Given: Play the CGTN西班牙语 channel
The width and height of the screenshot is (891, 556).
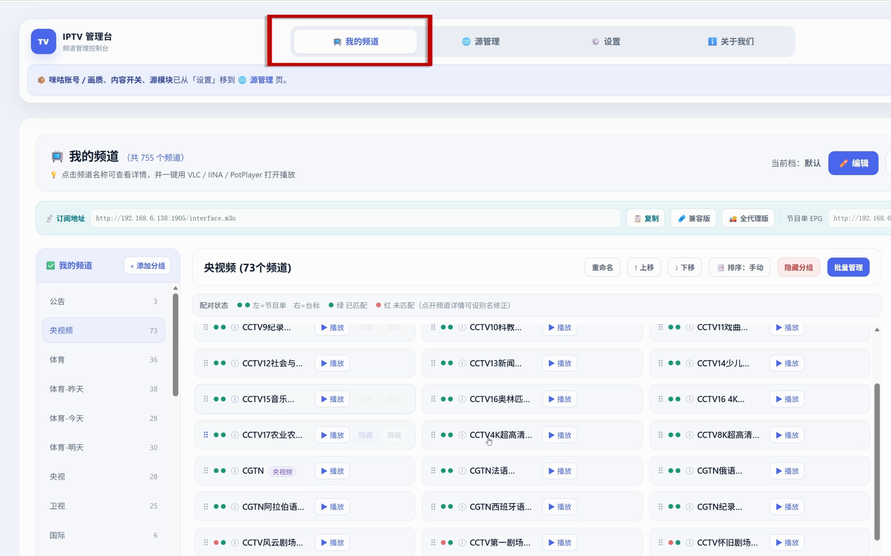Looking at the screenshot, I should pyautogui.click(x=560, y=507).
